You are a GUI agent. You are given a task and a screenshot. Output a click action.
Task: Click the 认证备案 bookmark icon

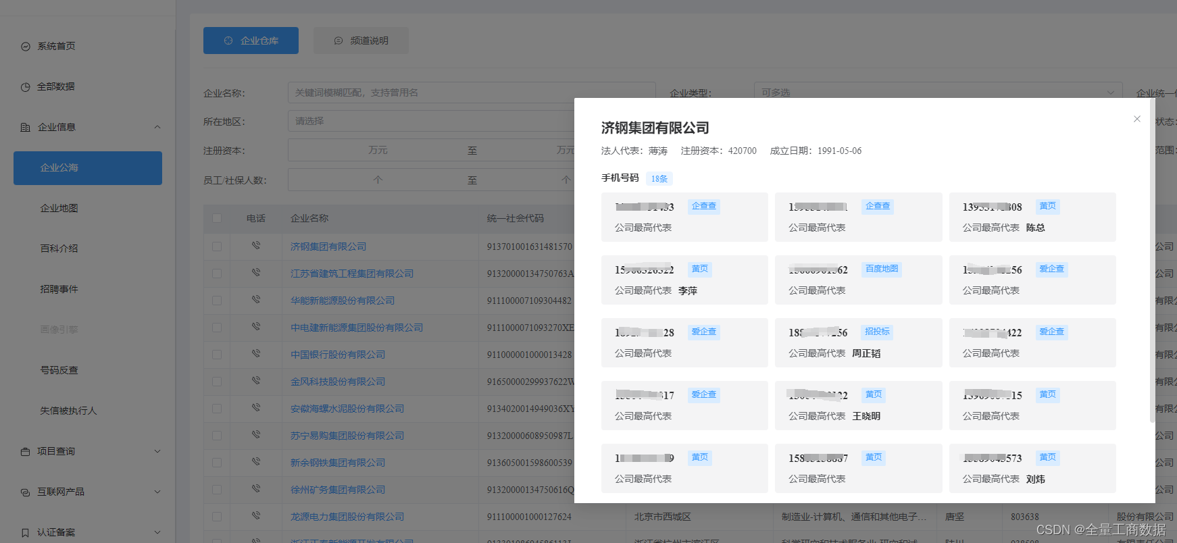[26, 533]
